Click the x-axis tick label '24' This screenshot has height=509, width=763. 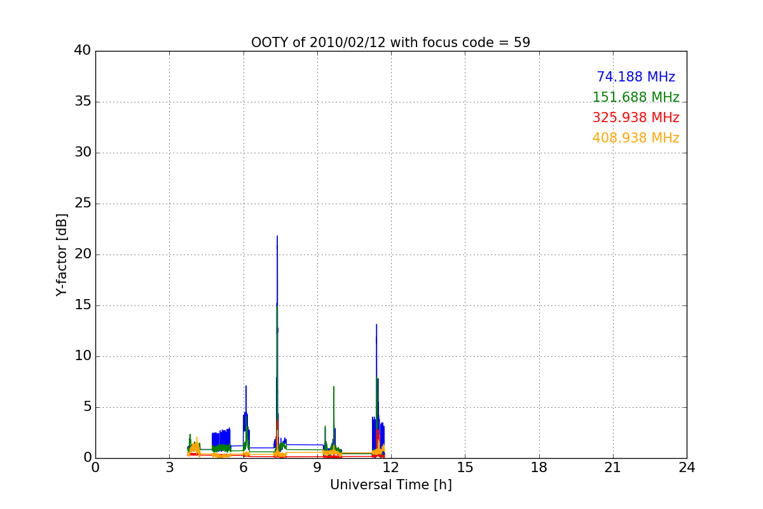point(687,468)
